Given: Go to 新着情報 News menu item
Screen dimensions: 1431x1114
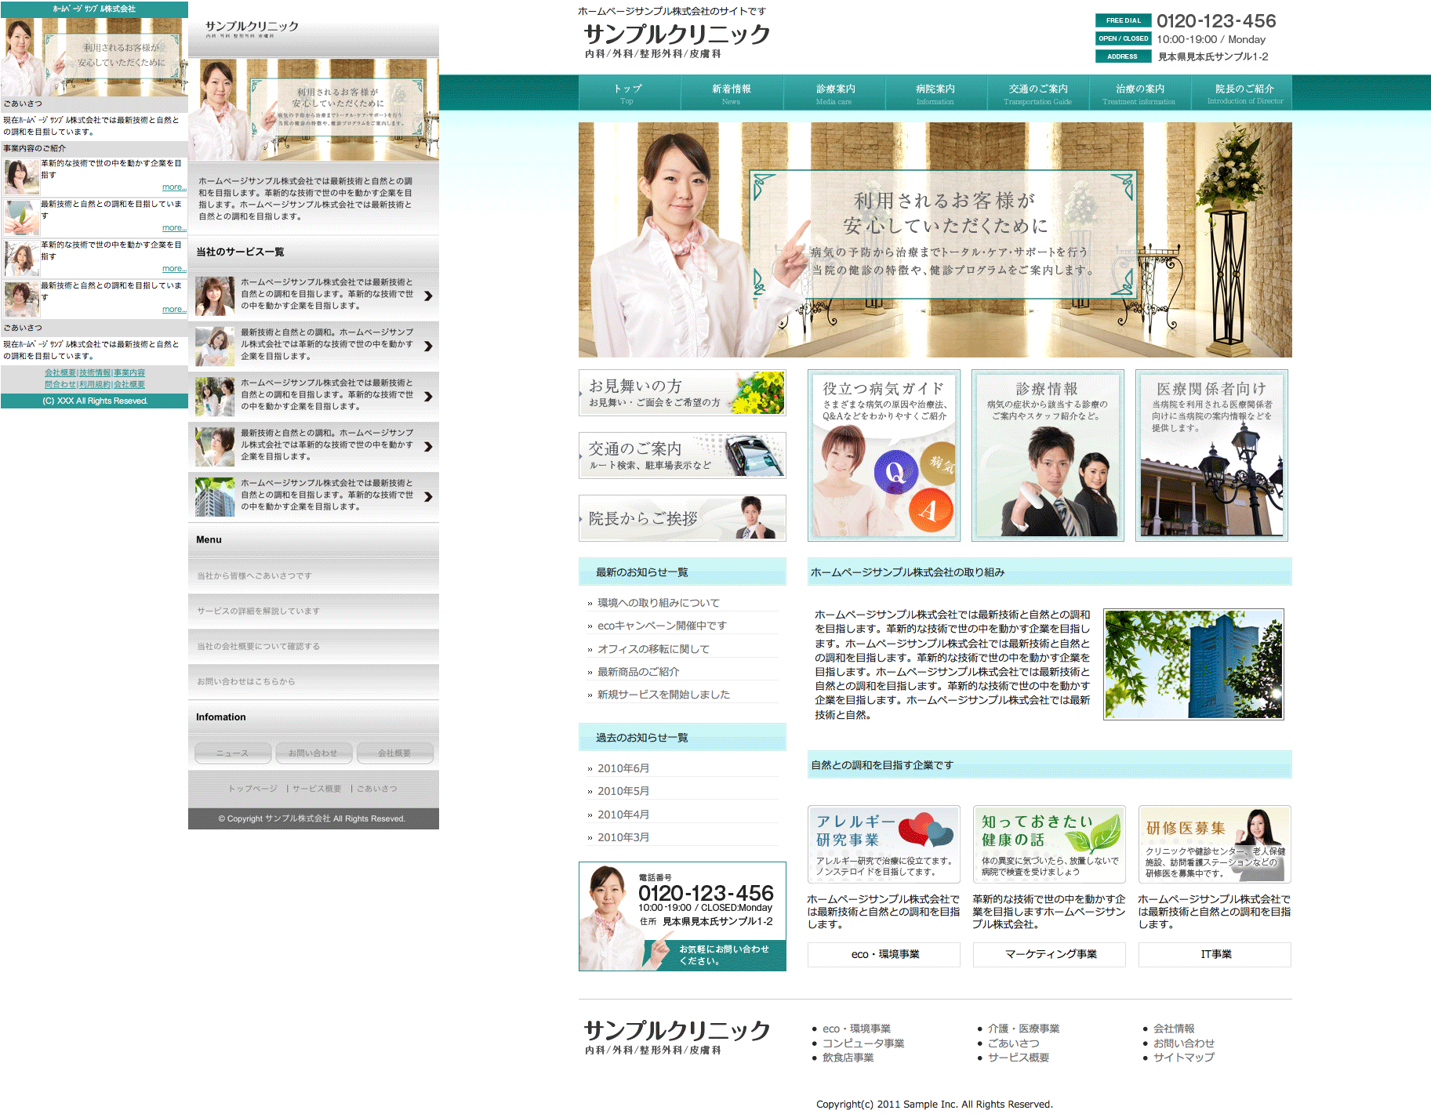Looking at the screenshot, I should (x=731, y=93).
